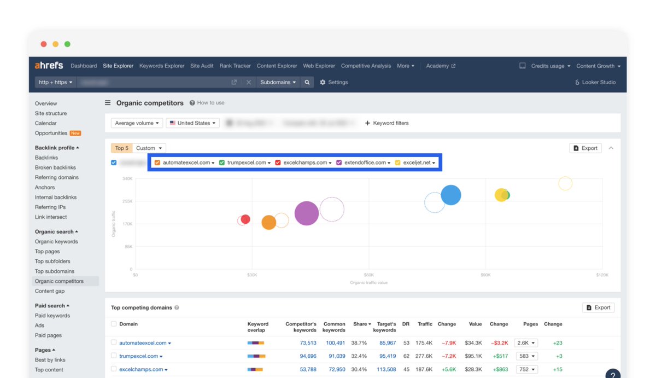Screen dimensions: 656x378
Task: Clear the URL with the X icon
Action: 248,82
